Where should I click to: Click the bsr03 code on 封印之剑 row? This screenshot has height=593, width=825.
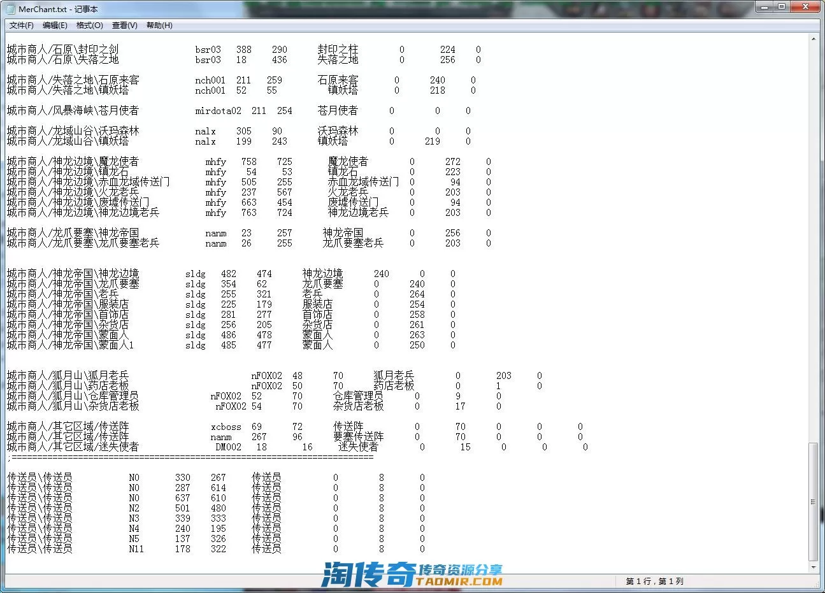click(x=208, y=50)
